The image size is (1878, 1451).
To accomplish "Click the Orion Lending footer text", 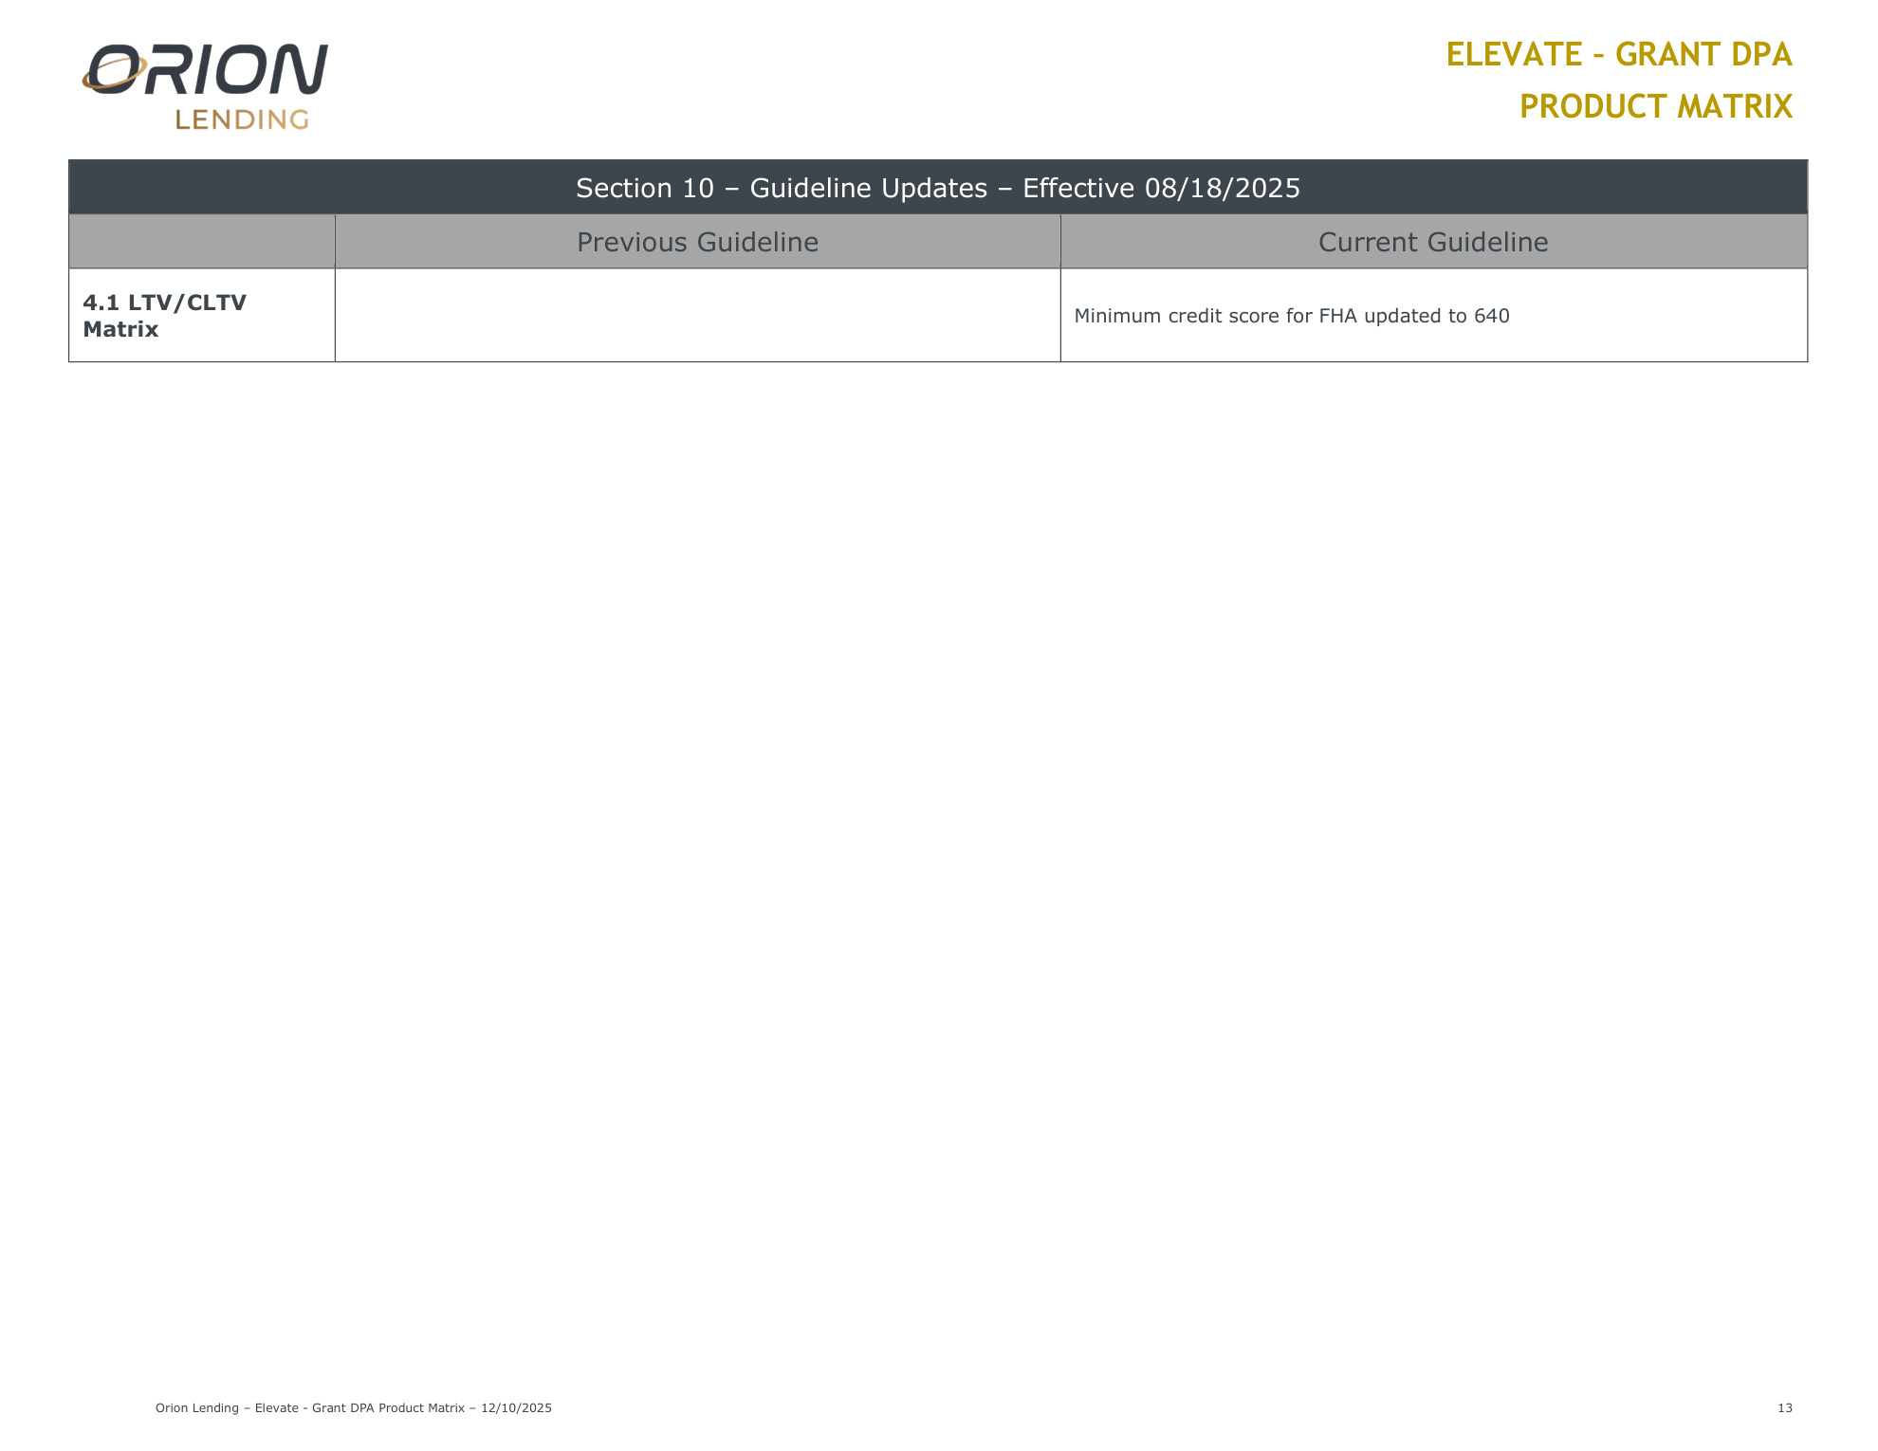I will click(197, 1407).
